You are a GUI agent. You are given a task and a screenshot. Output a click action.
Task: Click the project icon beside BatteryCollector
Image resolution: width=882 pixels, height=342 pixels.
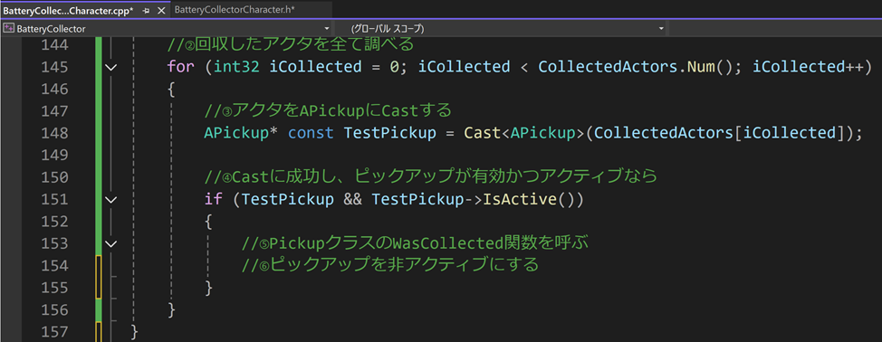[8, 29]
